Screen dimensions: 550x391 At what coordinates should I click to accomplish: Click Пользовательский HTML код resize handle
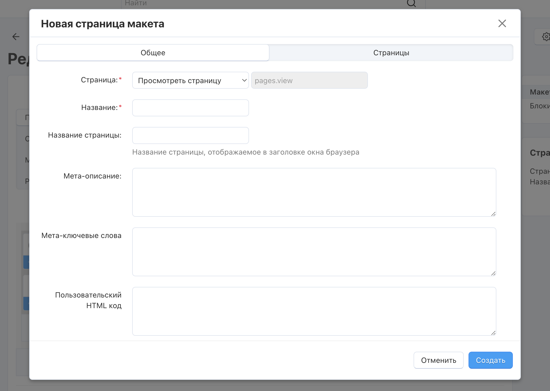pos(493,333)
